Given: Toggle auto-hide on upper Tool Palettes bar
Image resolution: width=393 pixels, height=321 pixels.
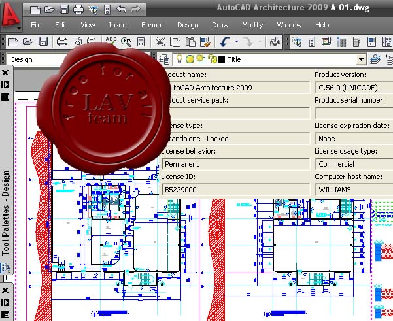Looking at the screenshot, I should click(x=5, y=85).
